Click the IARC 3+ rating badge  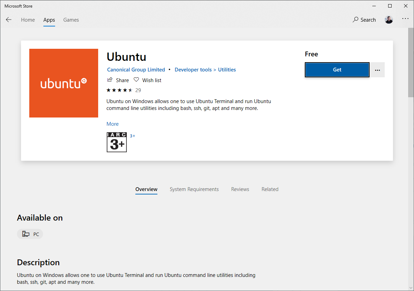tap(117, 142)
